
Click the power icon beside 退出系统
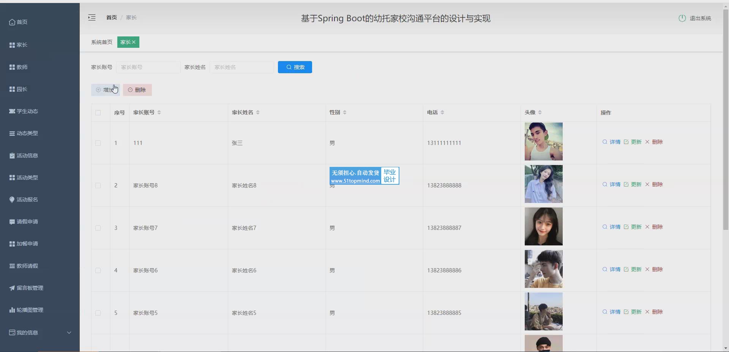tap(682, 18)
